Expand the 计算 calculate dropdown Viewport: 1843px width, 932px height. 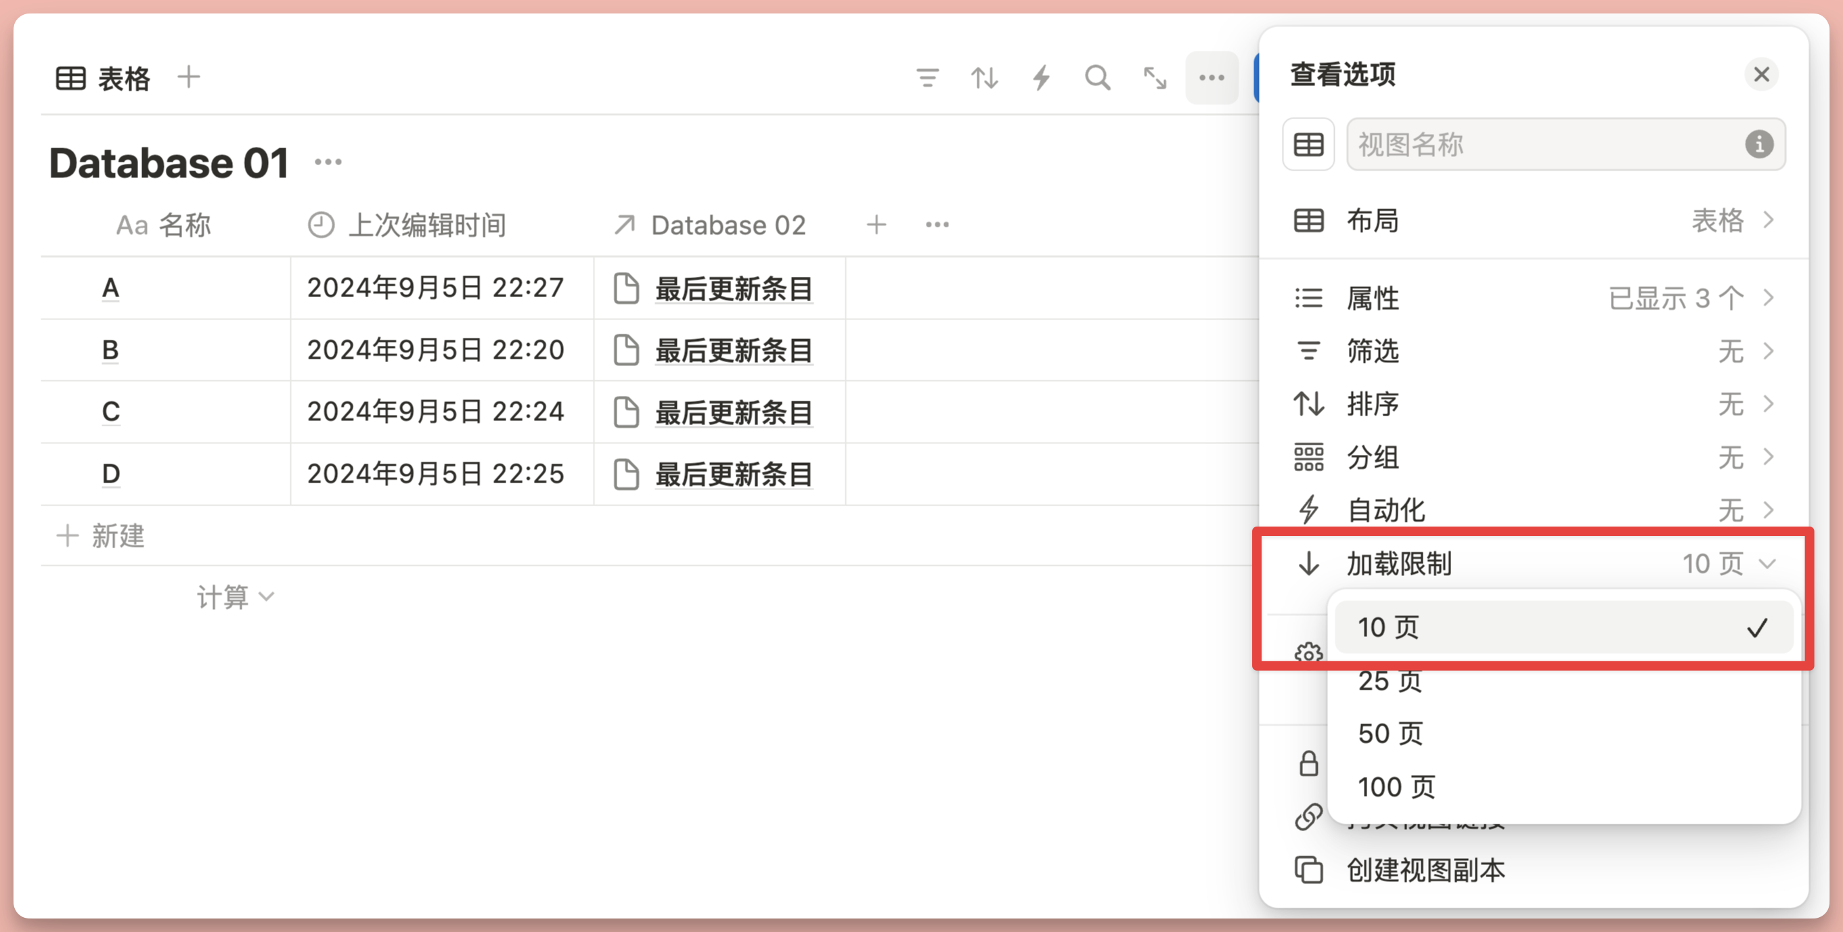236,596
